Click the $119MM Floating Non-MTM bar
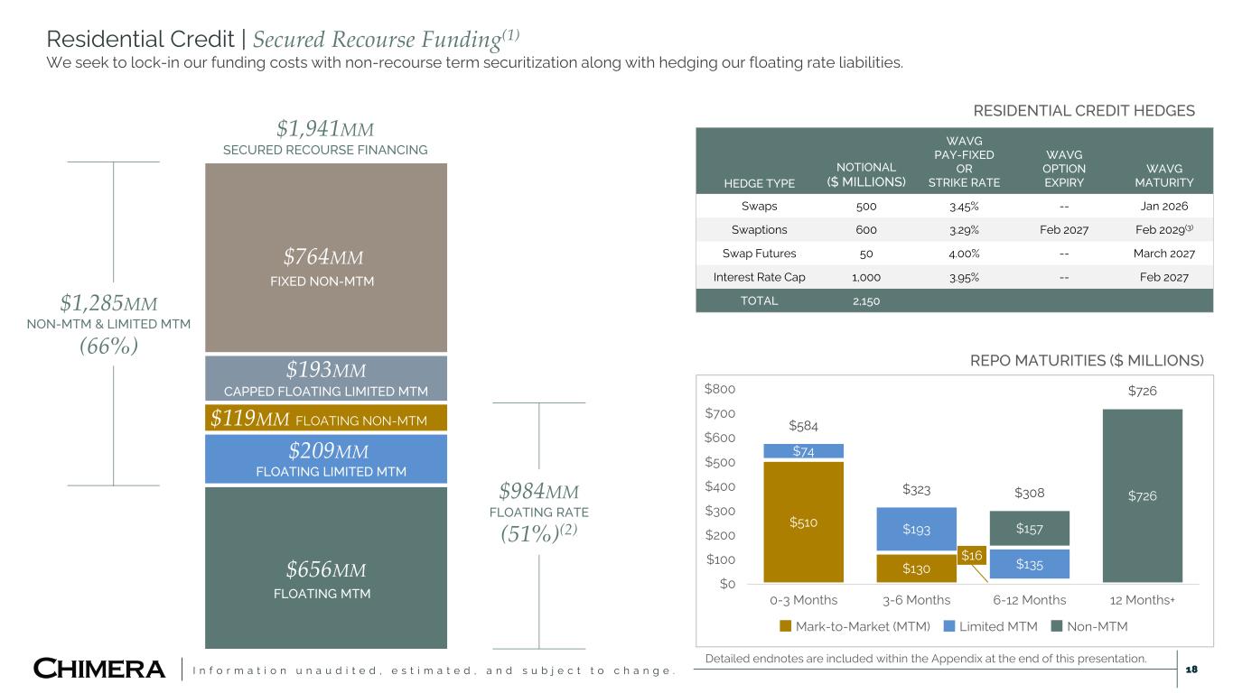Viewport: 1233px width, 693px height. tap(325, 418)
